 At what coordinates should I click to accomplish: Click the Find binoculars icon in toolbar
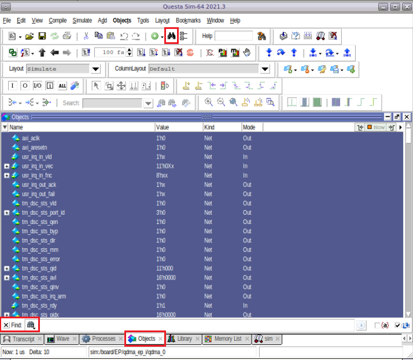pyautogui.click(x=172, y=36)
